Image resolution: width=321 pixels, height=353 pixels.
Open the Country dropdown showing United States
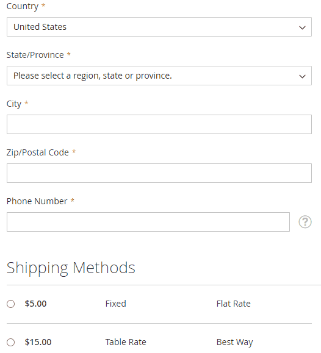click(159, 27)
